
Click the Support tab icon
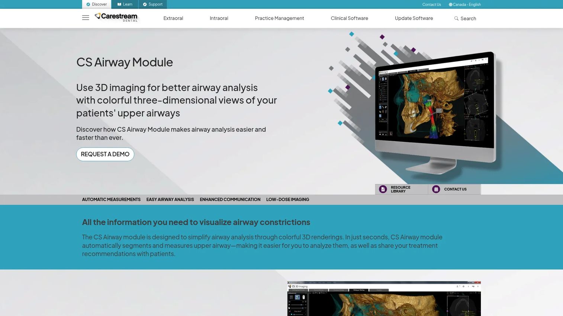[x=145, y=4]
